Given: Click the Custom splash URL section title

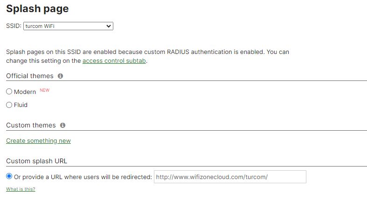Looking at the screenshot, I should tap(36, 161).
